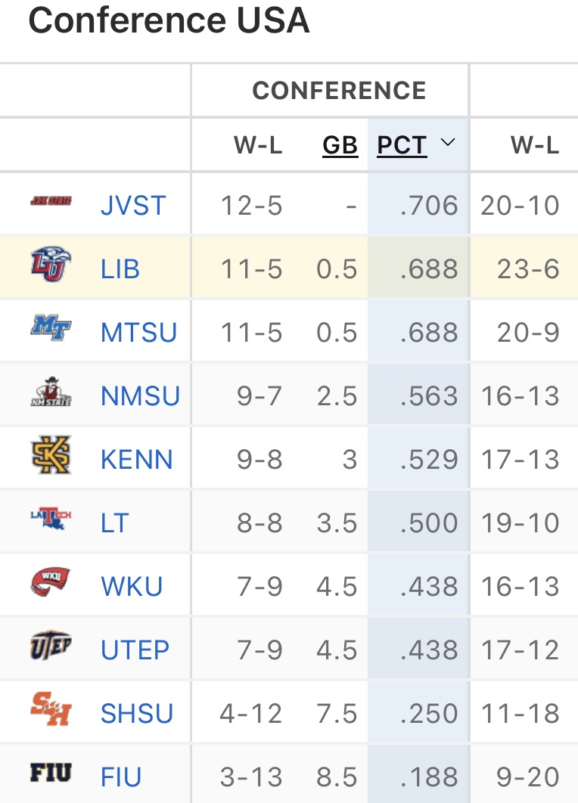Screen dimensions: 578x803
Task: Open the MTSU team link
Action: (138, 333)
